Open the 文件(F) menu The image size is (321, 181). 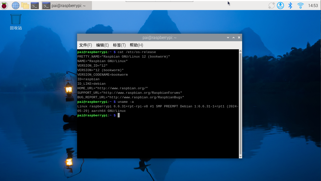[85, 45]
